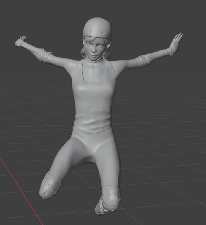Select the round rivet on helmet's right side
Viewport: 206px width, 225px height.
103,33
